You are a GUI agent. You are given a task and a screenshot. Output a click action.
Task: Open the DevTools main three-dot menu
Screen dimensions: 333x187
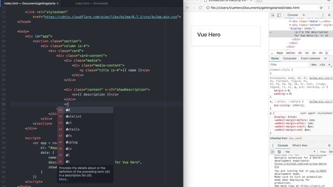point(323,15)
